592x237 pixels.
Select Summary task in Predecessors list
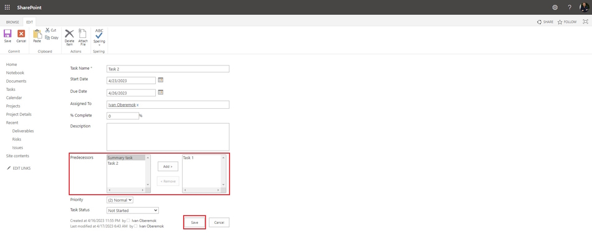click(x=127, y=158)
